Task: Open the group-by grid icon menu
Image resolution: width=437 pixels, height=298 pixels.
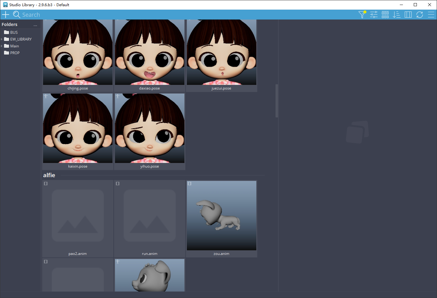Action: (385, 15)
